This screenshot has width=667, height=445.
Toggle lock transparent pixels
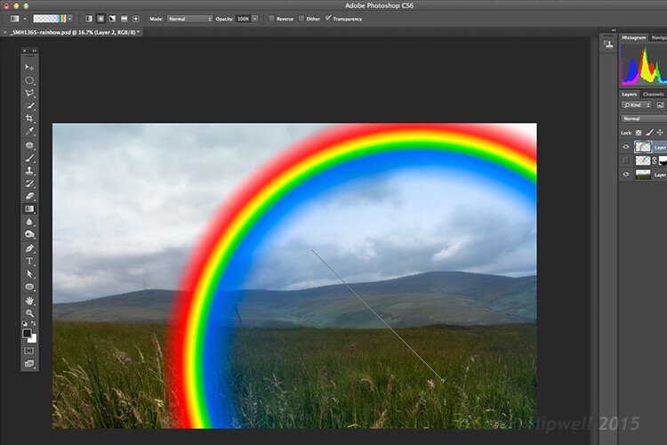click(639, 133)
